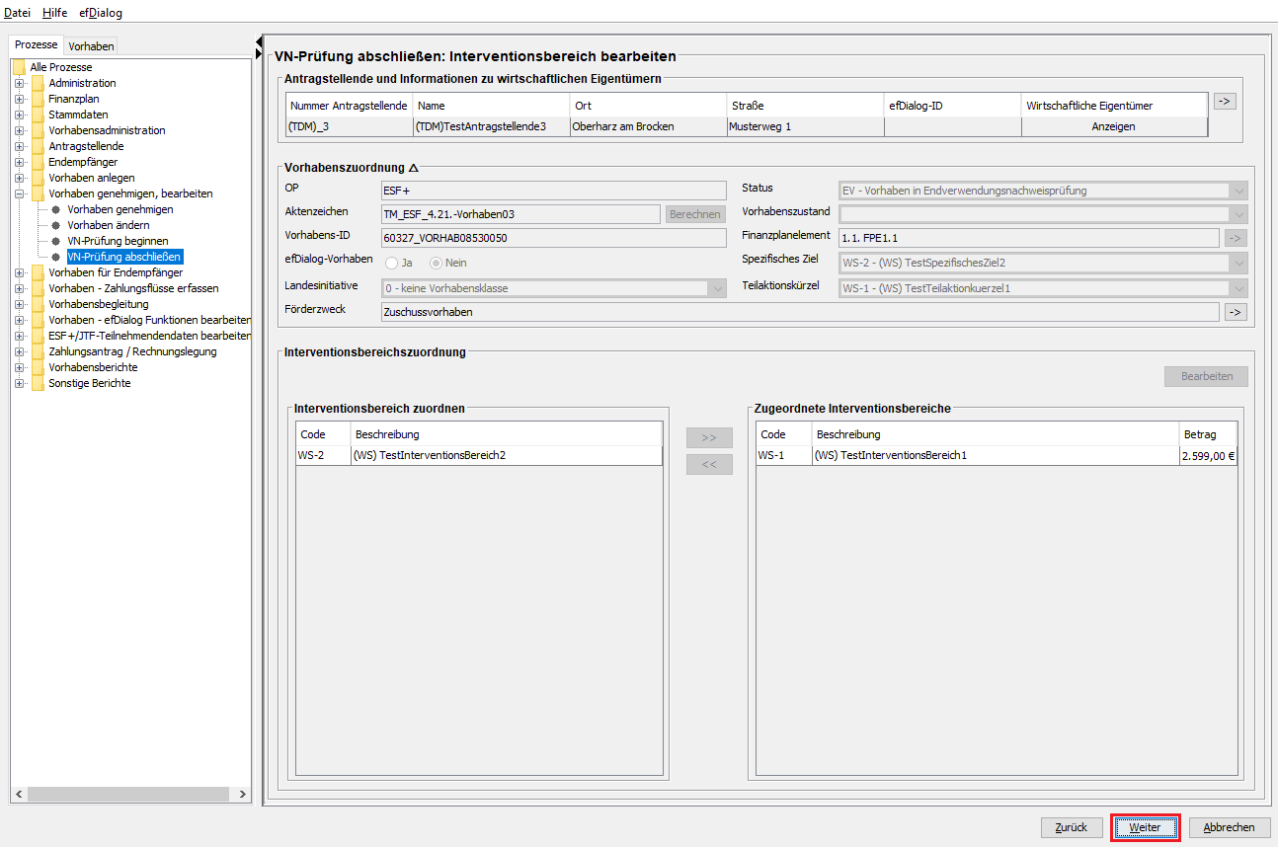Expand the Vorhaben anlegen node
1278x847 pixels.
pyautogui.click(x=20, y=178)
